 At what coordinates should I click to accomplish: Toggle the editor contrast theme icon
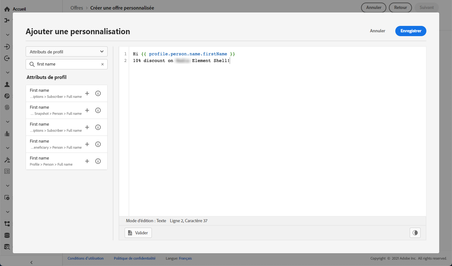pyautogui.click(x=415, y=233)
